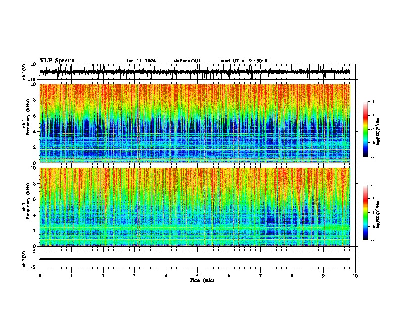Click the date text "Jan. 11, 2024"
The width and height of the screenshot is (400, 309).
[x=141, y=61]
